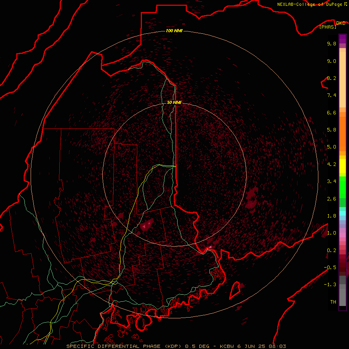The width and height of the screenshot is (349, 349).
Task: Select the 9.8 value on the scale
Action: tap(332, 43)
